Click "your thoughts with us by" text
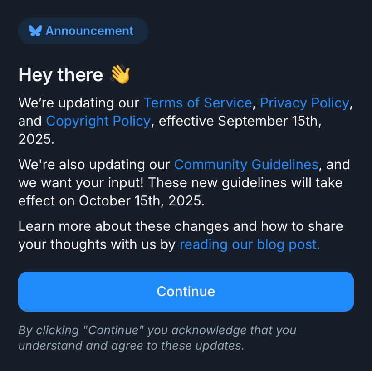The height and width of the screenshot is (371, 372). (x=97, y=244)
